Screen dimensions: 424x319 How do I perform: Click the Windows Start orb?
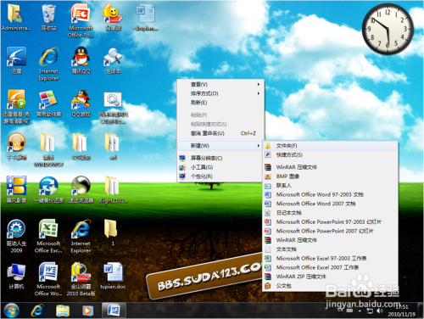click(x=11, y=311)
